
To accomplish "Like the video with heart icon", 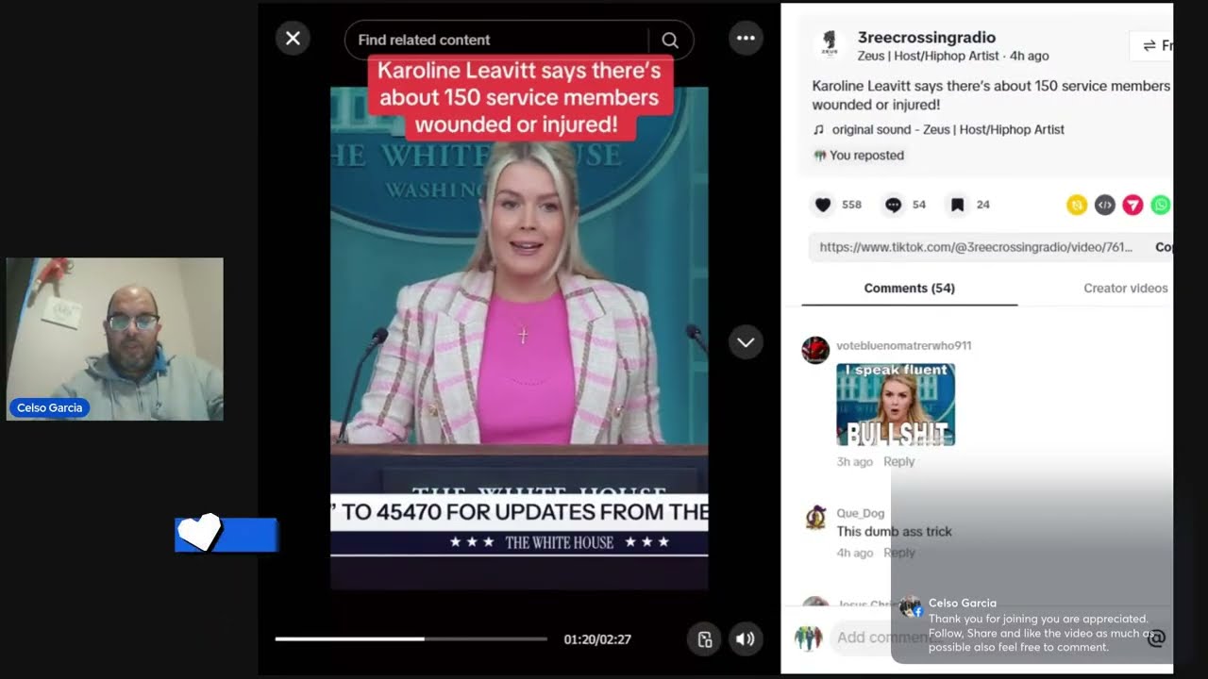I will (823, 205).
